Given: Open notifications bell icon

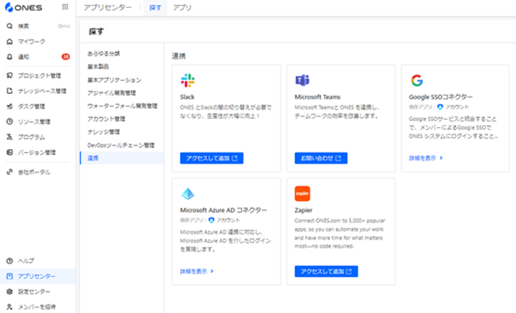Looking at the screenshot, I should [10, 57].
